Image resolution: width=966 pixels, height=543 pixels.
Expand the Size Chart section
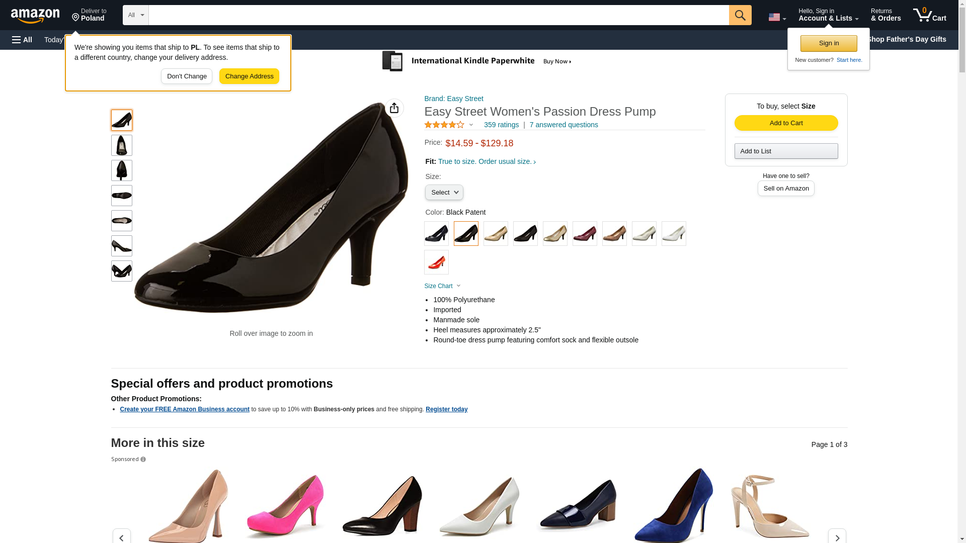(442, 286)
